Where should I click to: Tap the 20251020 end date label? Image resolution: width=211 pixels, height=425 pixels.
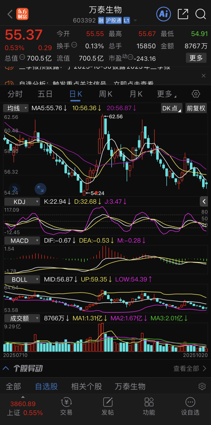[195, 355]
